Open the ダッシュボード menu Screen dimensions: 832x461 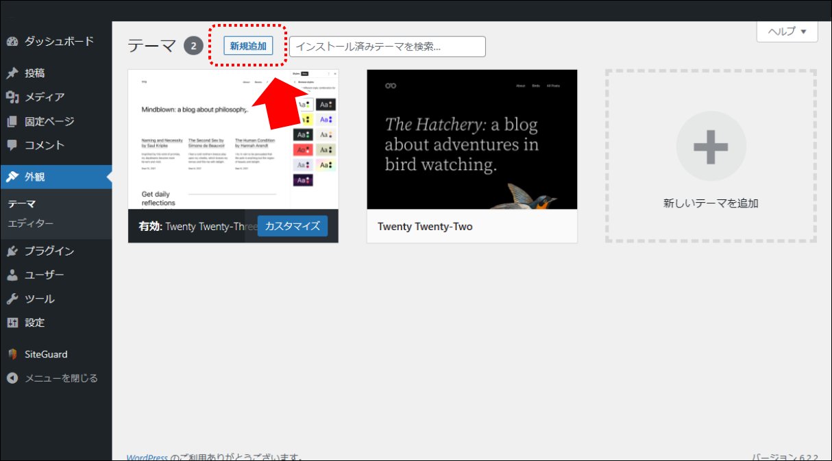click(x=56, y=41)
